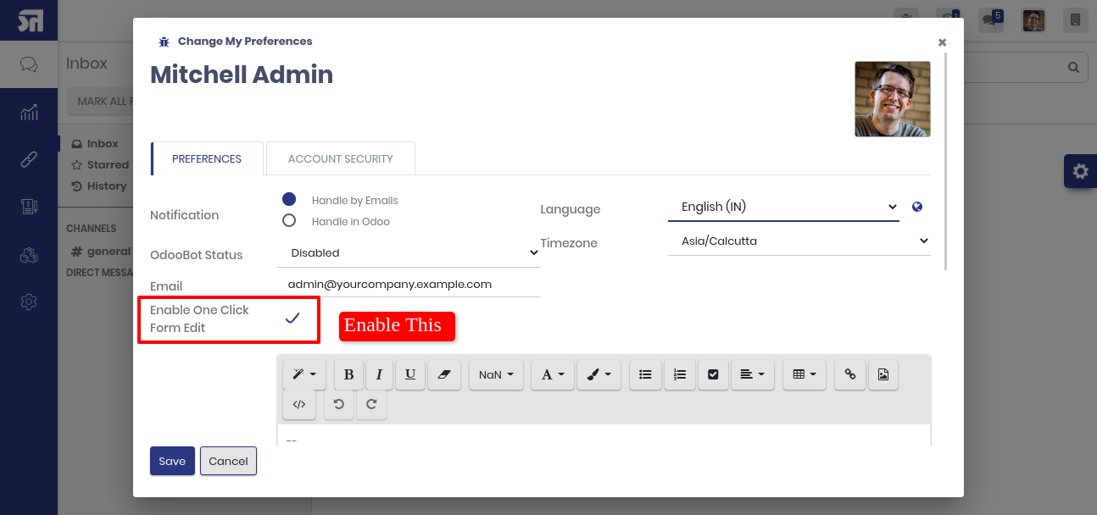Click the undo arrow in editor toolbar
This screenshot has height=515, width=1097.
(x=338, y=404)
